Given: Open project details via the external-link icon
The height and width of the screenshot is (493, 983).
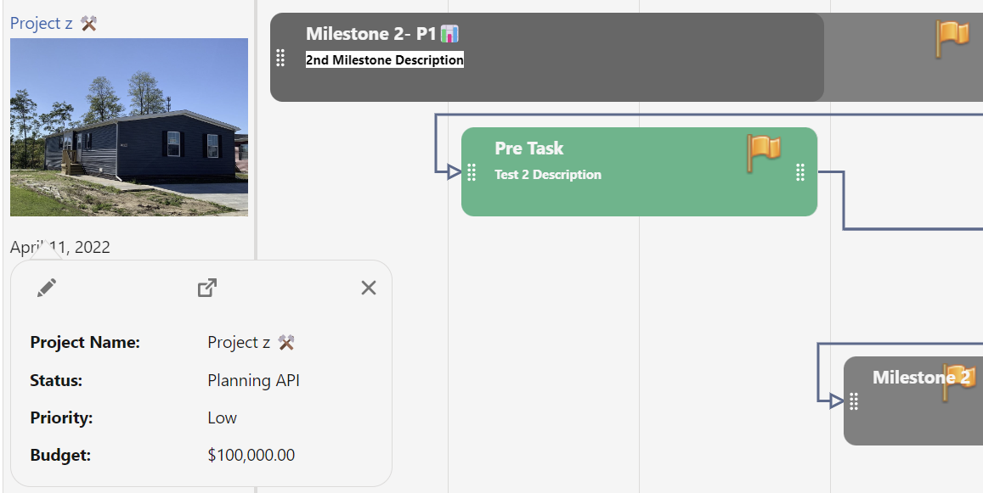Looking at the screenshot, I should pos(206,287).
